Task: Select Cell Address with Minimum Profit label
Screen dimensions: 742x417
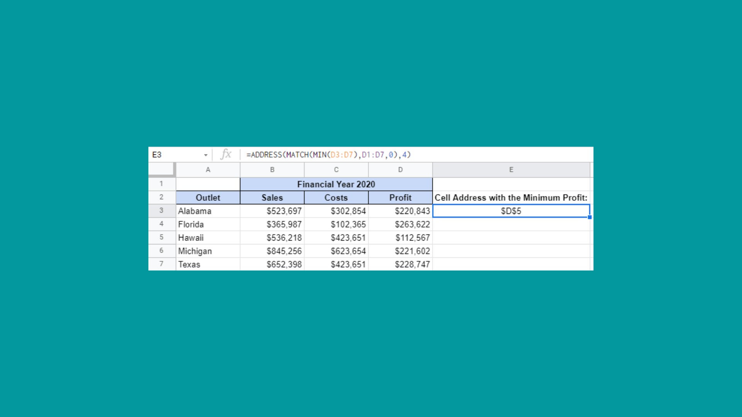Action: pos(511,198)
